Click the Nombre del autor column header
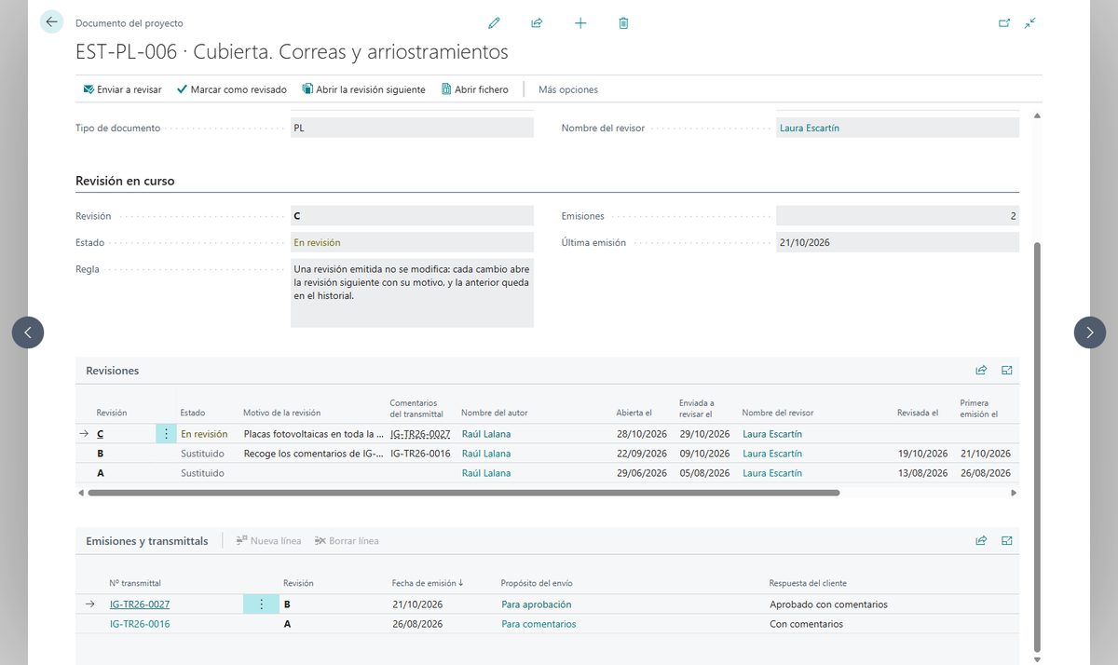1118x665 pixels. [494, 413]
